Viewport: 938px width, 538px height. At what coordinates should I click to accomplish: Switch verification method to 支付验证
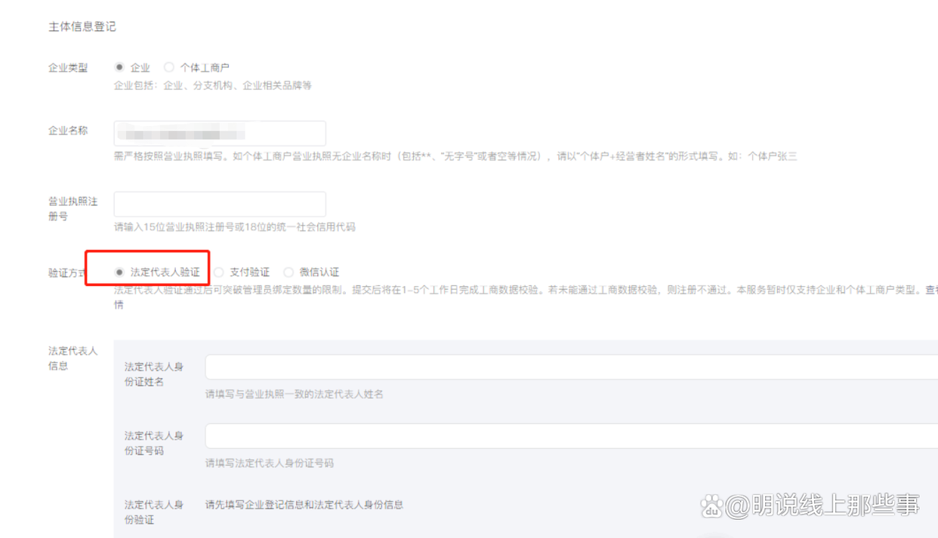click(x=219, y=272)
